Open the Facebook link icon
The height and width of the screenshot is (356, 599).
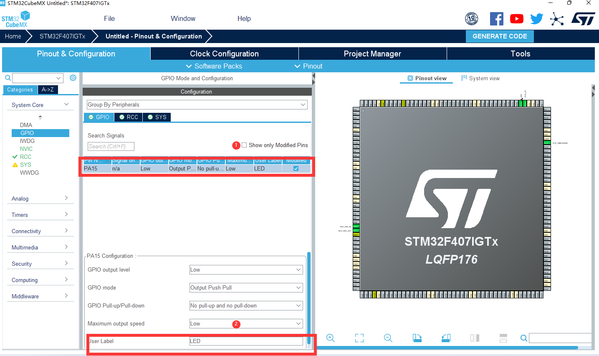(496, 18)
